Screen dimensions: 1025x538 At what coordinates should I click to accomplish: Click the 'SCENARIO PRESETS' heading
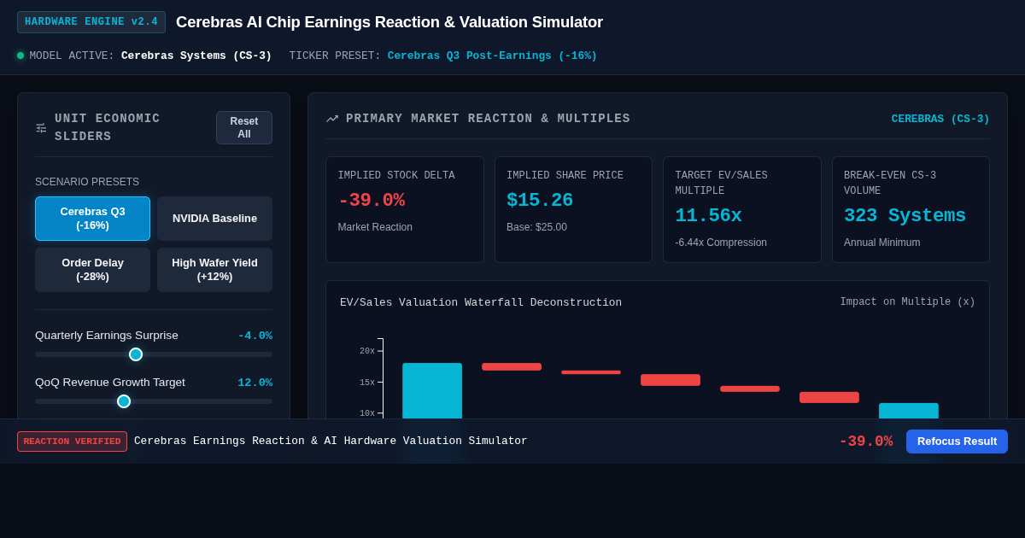tap(87, 182)
